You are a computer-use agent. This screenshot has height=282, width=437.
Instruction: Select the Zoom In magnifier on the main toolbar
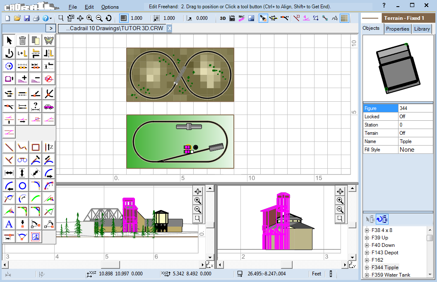(89, 18)
